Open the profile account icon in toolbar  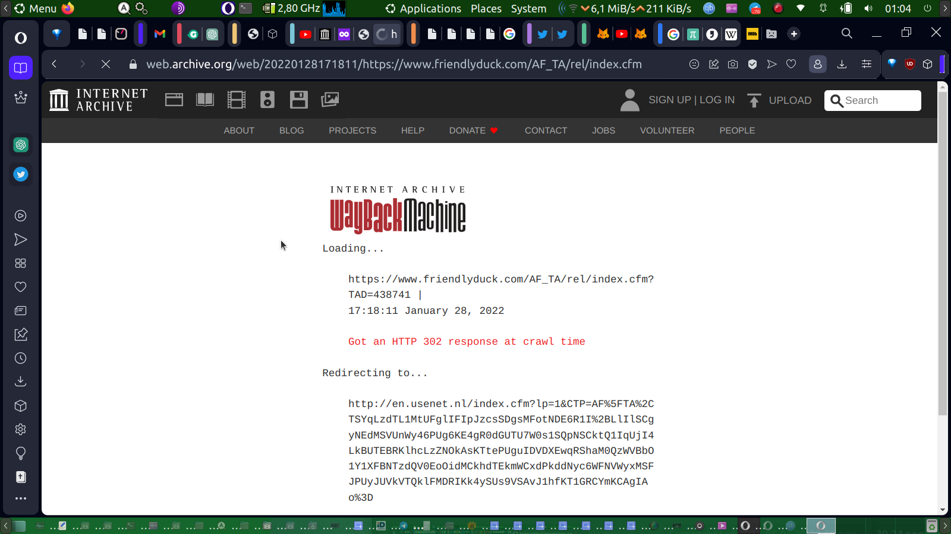click(x=818, y=64)
